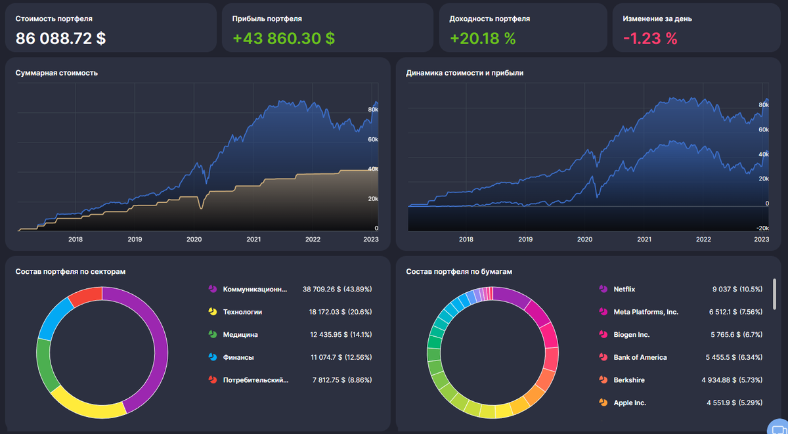Select the purple segment of the sectors donut
Image resolution: width=788 pixels, height=434 pixels.
(x=160, y=341)
